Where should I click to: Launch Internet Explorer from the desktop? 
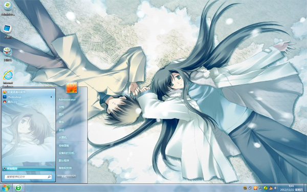8,78
